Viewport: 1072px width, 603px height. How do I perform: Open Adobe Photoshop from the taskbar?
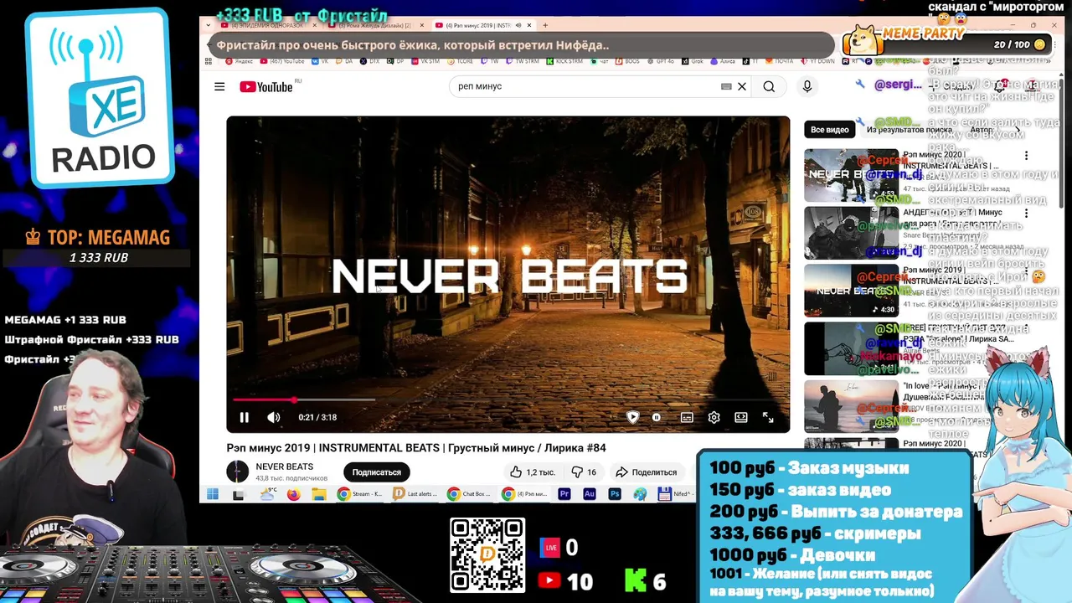click(615, 494)
